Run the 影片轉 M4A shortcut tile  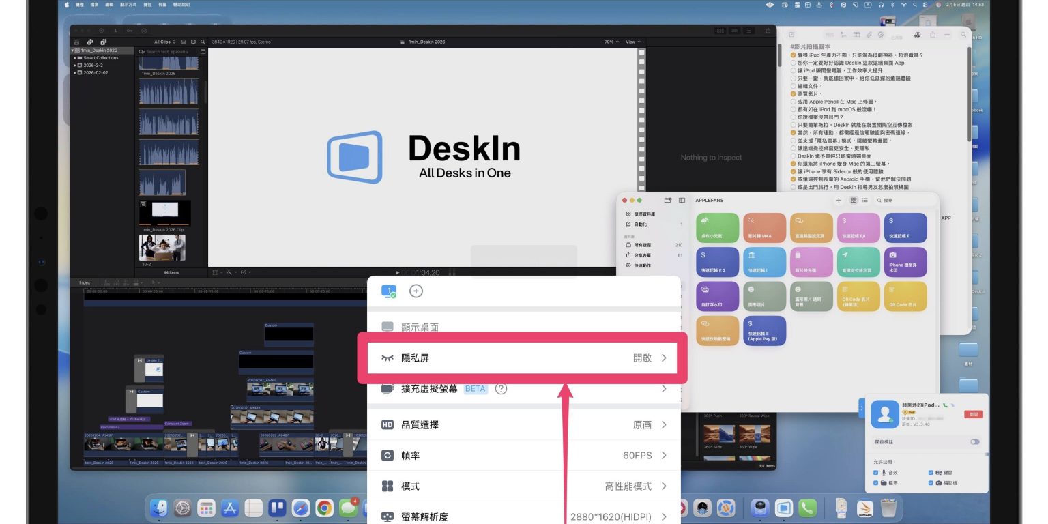click(x=764, y=228)
